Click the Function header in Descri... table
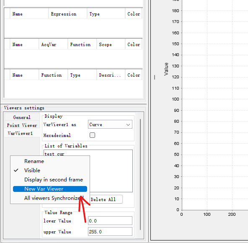Viewport: 248px width, 243px height. coord(53,75)
